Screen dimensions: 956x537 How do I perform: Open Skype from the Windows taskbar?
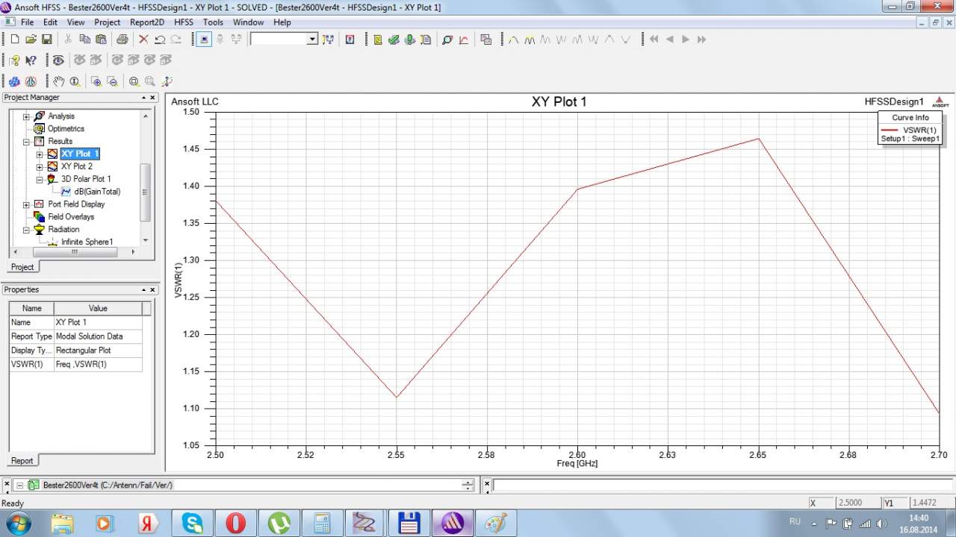pyautogui.click(x=193, y=523)
